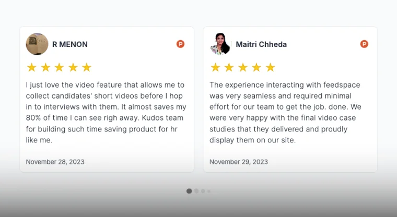Open R MENON's profile picture
Screen dimensions: 397x217
pos(37,44)
